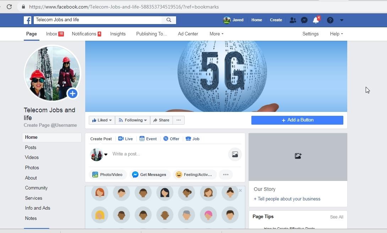Click See All in Page Tips
This screenshot has width=387, height=233.
(x=337, y=217)
